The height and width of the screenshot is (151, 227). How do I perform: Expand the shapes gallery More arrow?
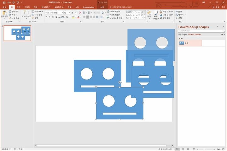pos(145,18)
